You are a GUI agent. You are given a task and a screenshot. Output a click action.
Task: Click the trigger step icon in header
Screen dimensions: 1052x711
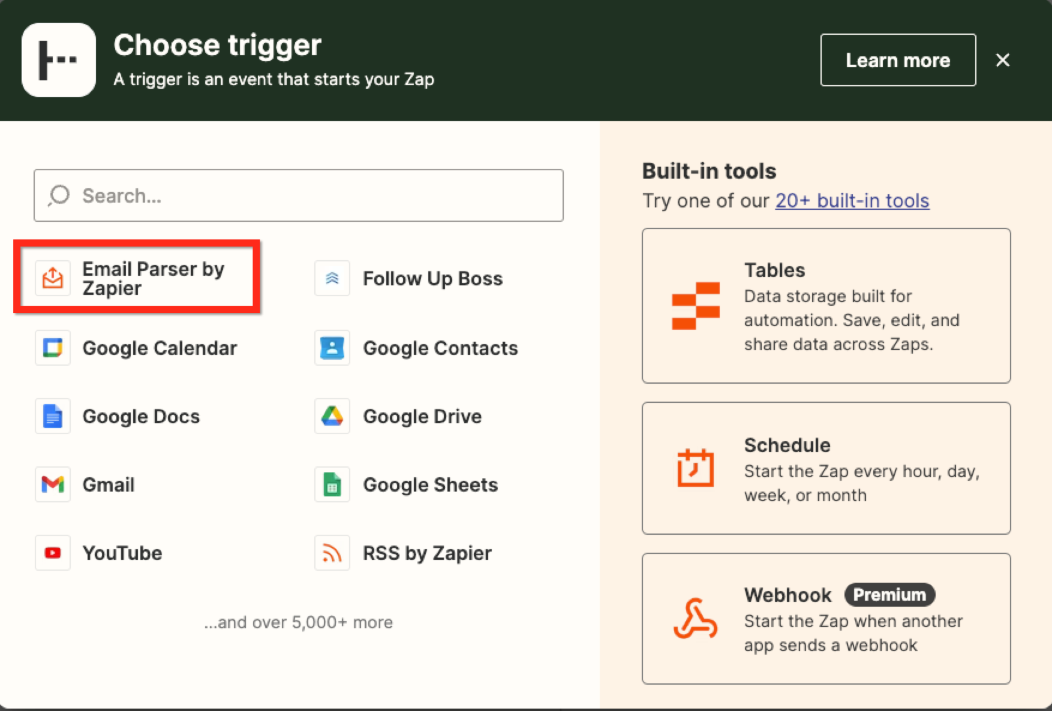pos(59,60)
